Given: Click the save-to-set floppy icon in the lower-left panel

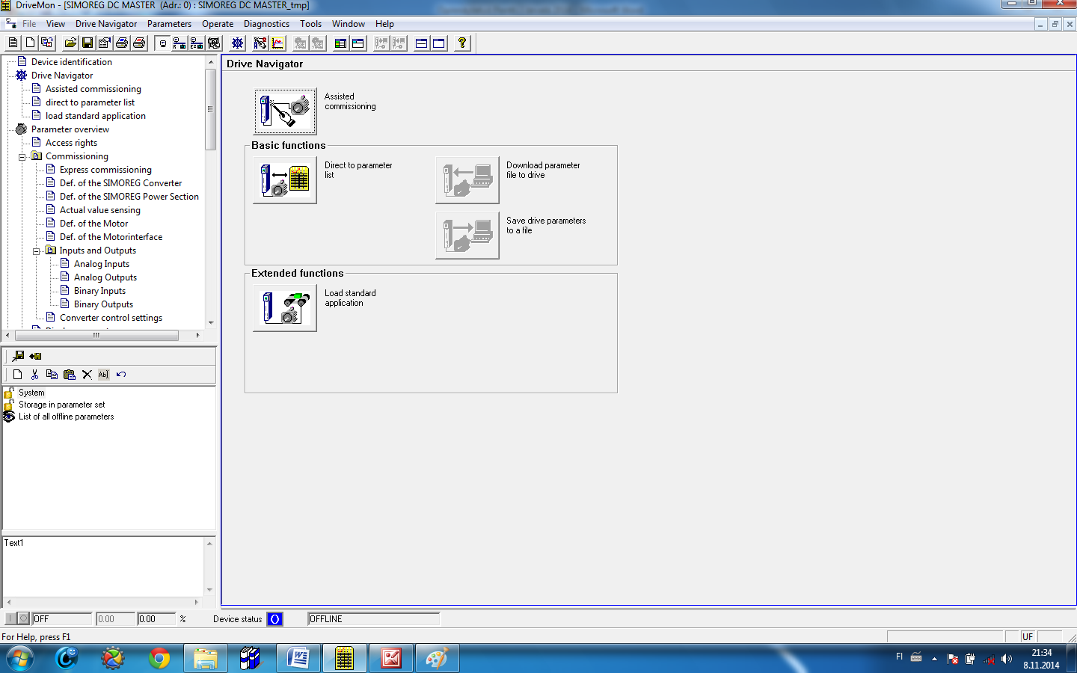Looking at the screenshot, I should click(x=18, y=356).
